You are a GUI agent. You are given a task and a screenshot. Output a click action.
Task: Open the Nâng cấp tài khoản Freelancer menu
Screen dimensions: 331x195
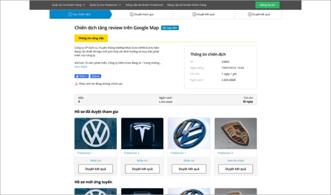(x=145, y=5)
